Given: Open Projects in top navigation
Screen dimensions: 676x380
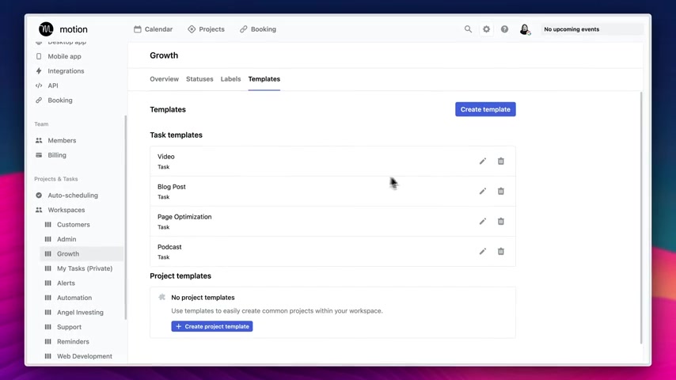Looking at the screenshot, I should (206, 29).
